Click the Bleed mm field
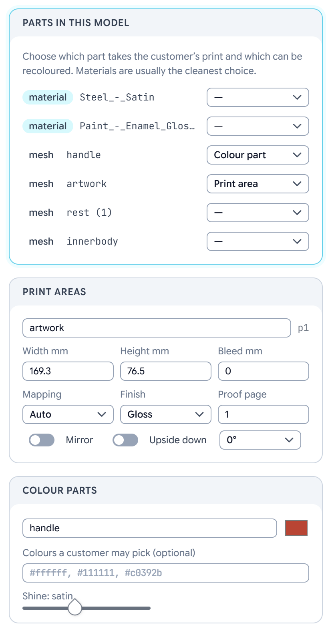Screen dimensions: 334x631 [264, 371]
